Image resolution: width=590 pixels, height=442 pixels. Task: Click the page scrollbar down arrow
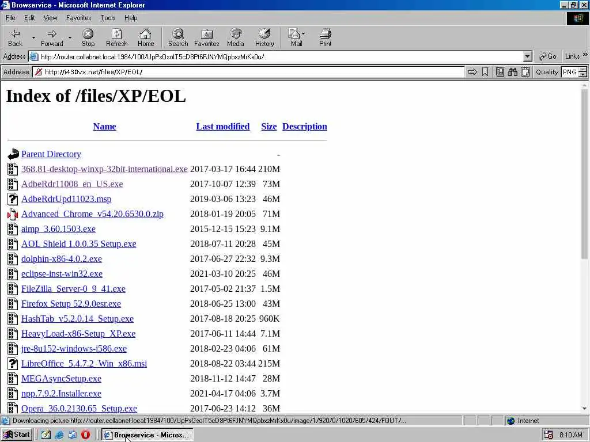click(x=584, y=409)
